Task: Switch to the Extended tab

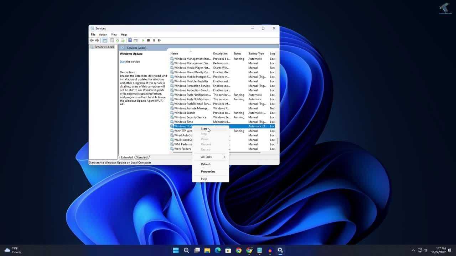Action: point(126,157)
